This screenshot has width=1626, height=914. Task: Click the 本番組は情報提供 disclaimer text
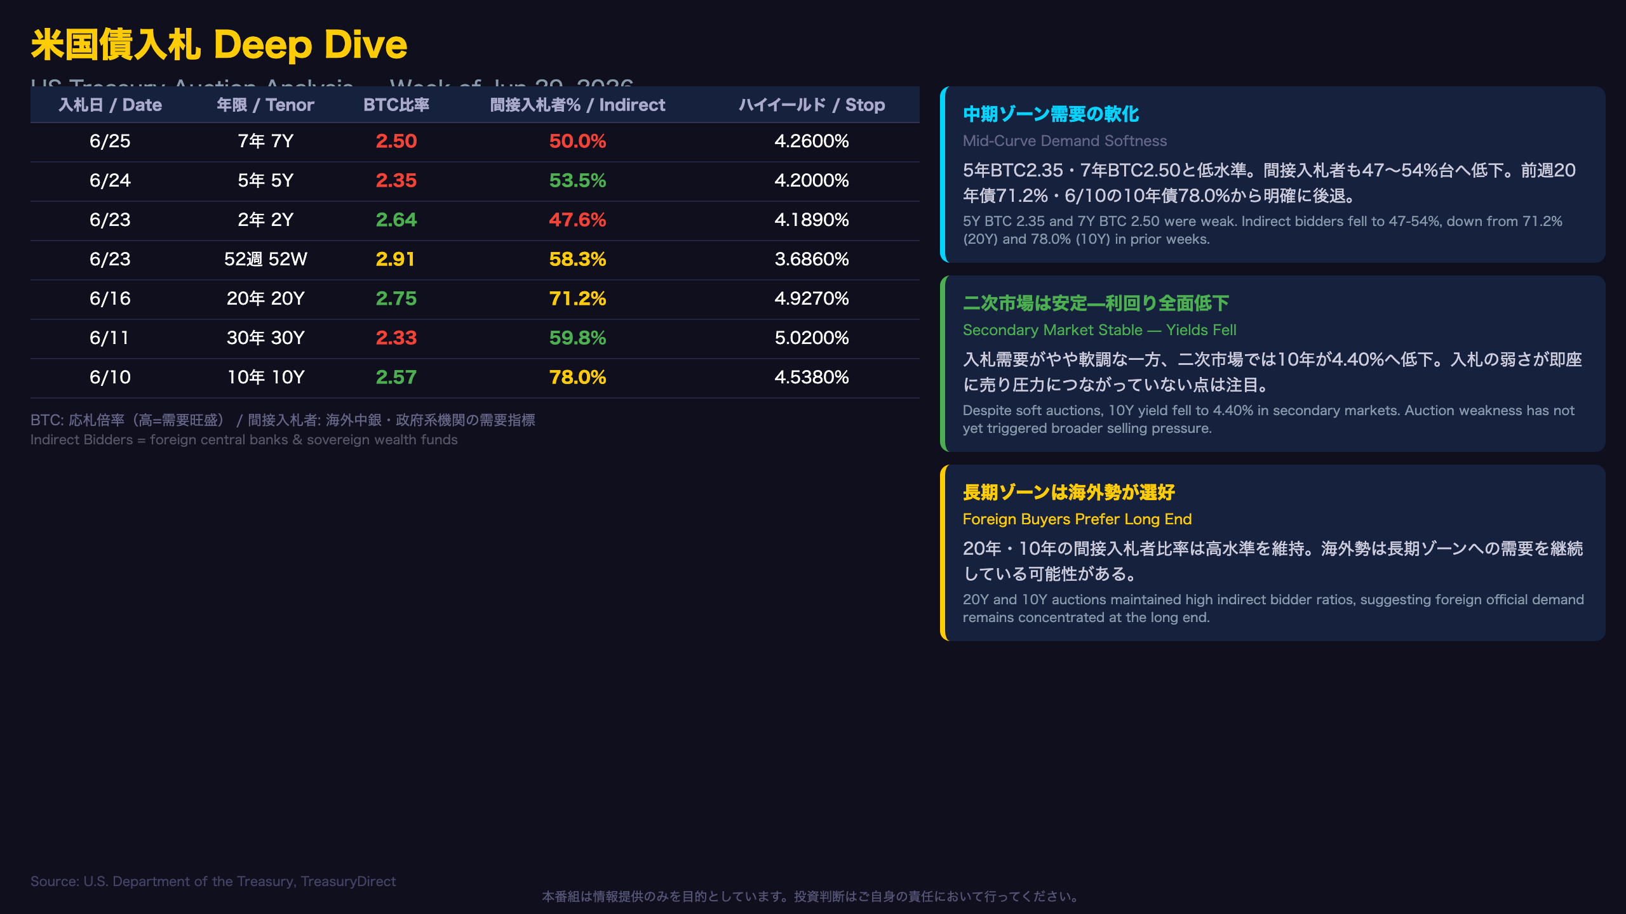coord(810,897)
